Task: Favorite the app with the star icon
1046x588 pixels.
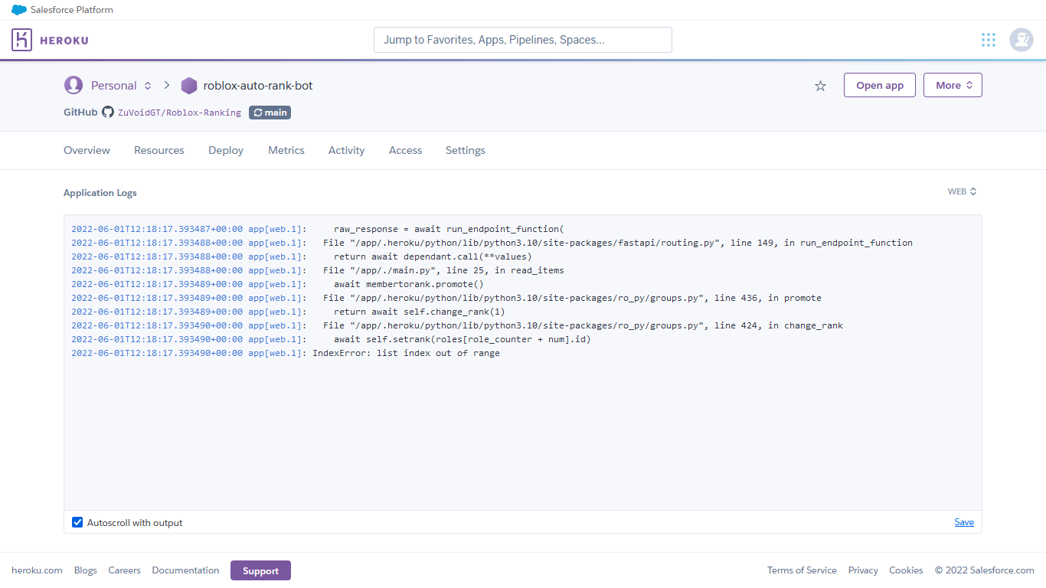Action: (x=820, y=86)
